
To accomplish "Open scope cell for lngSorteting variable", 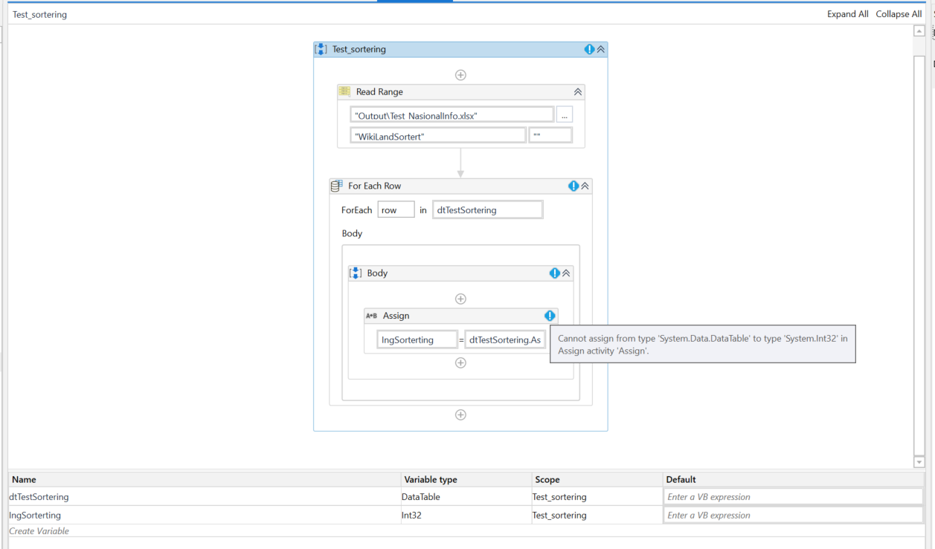I will (597, 515).
